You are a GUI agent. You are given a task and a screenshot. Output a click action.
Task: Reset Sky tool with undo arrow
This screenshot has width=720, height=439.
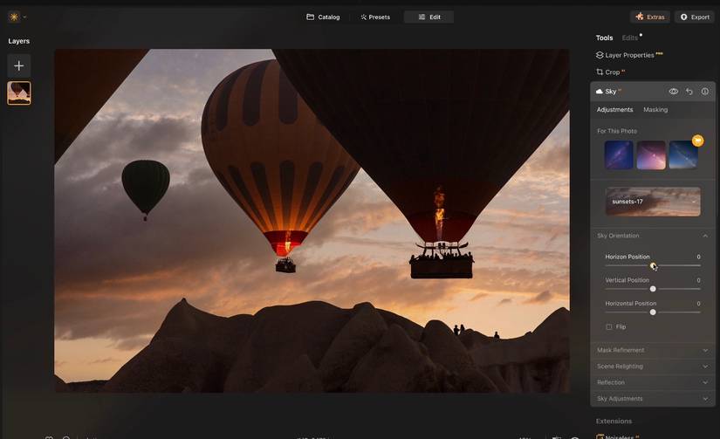[689, 92]
